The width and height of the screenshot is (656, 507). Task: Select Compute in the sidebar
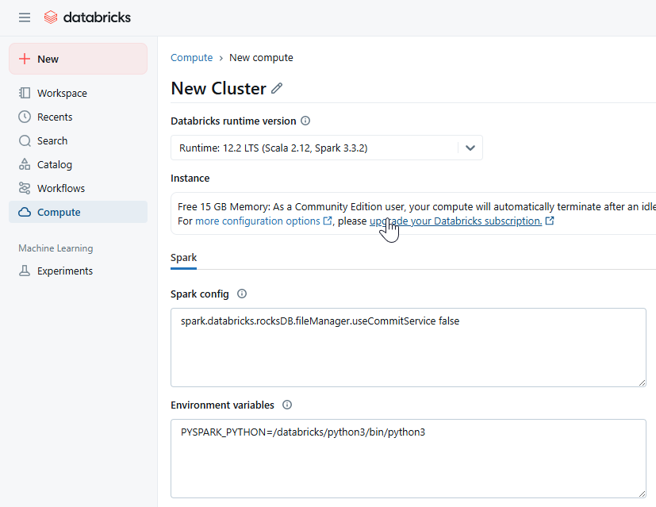coord(79,212)
